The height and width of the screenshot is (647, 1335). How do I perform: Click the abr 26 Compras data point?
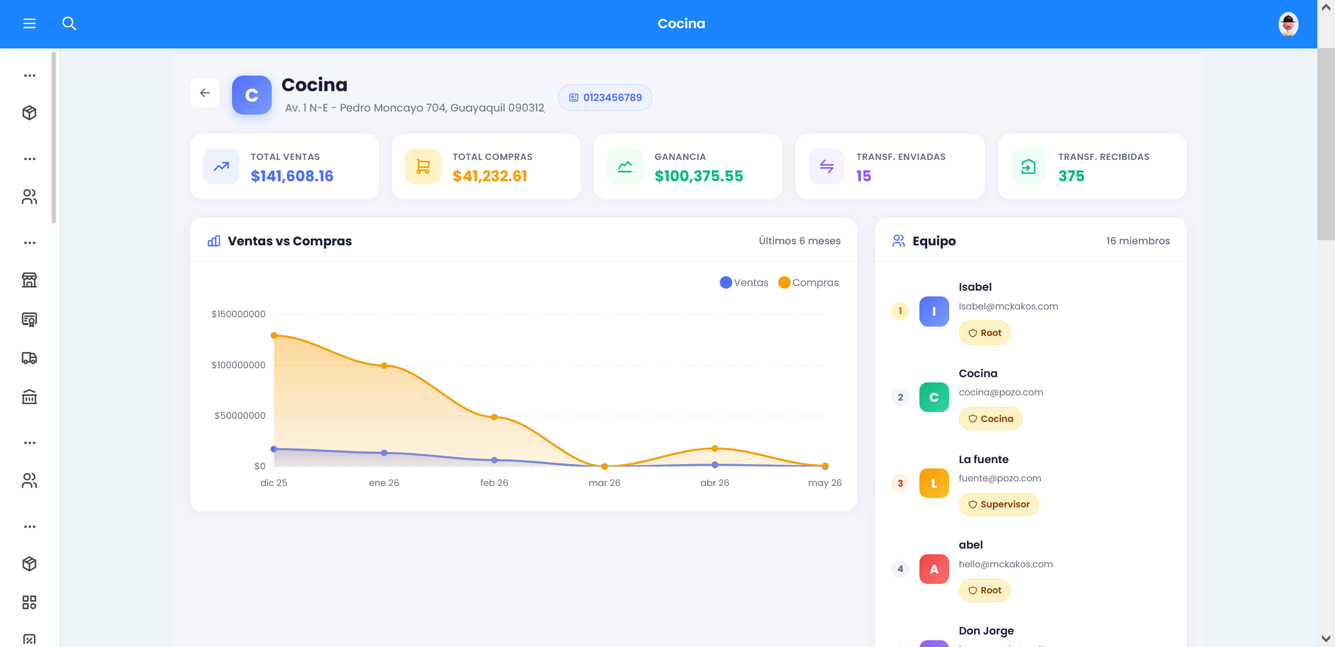click(715, 449)
